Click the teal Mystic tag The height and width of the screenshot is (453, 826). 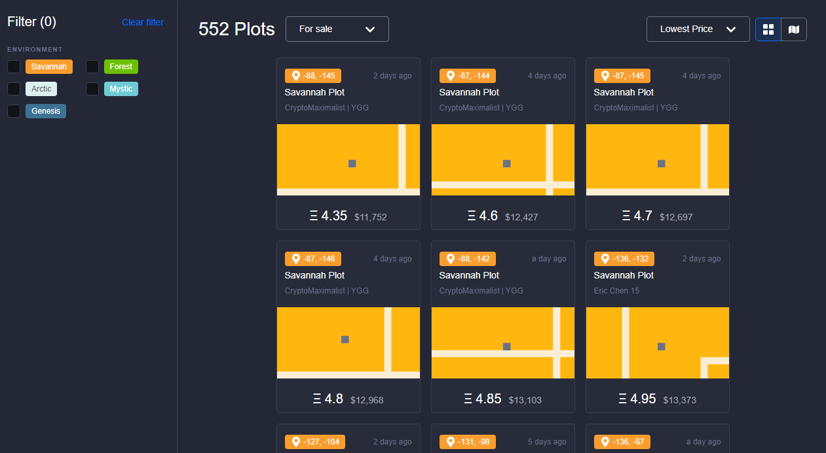[121, 89]
